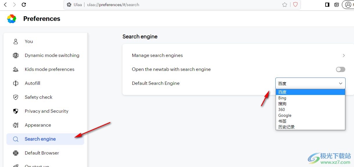Click the Search engine magnifier icon
This screenshot has height=167, width=354.
tap(16, 139)
